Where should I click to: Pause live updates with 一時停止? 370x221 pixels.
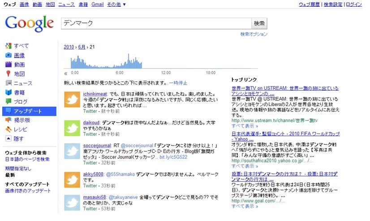[x=178, y=83]
